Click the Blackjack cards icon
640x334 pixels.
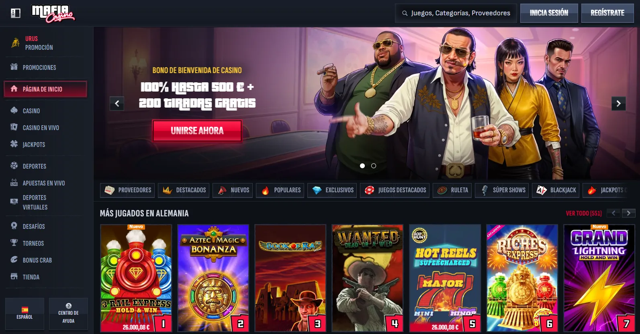click(541, 190)
